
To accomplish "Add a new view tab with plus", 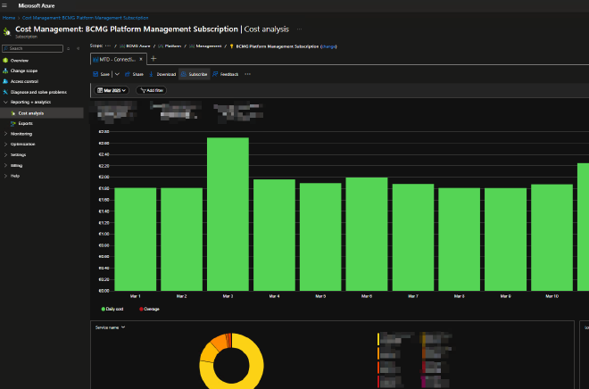I will click(153, 59).
